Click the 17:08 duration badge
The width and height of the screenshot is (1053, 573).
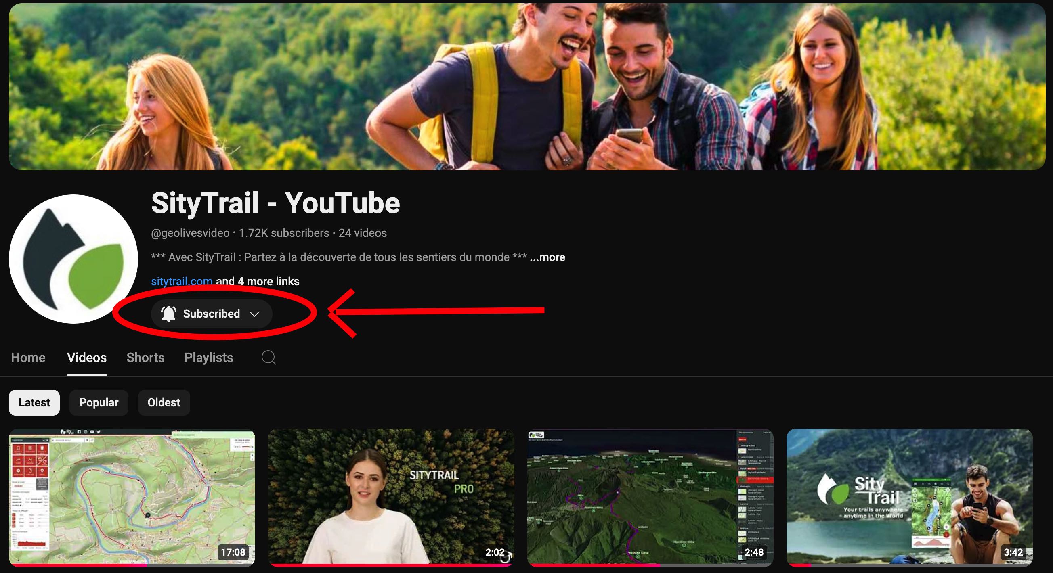coord(233,552)
